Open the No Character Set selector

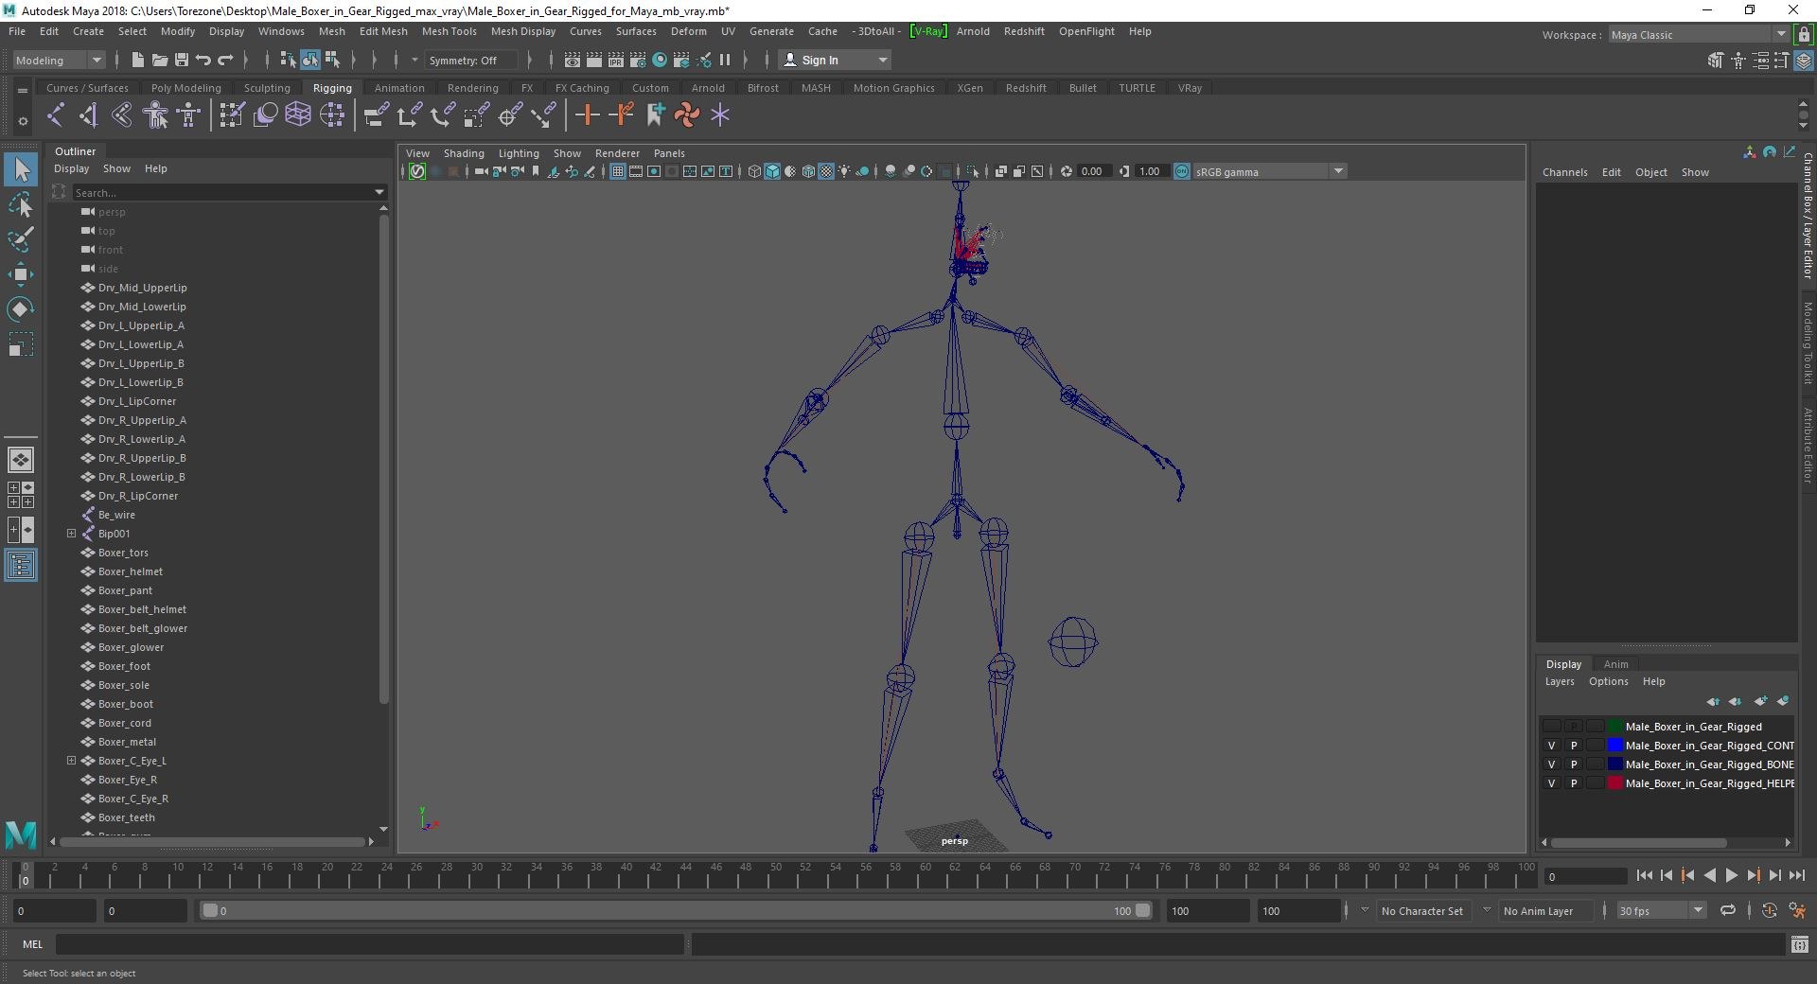coord(1421,911)
